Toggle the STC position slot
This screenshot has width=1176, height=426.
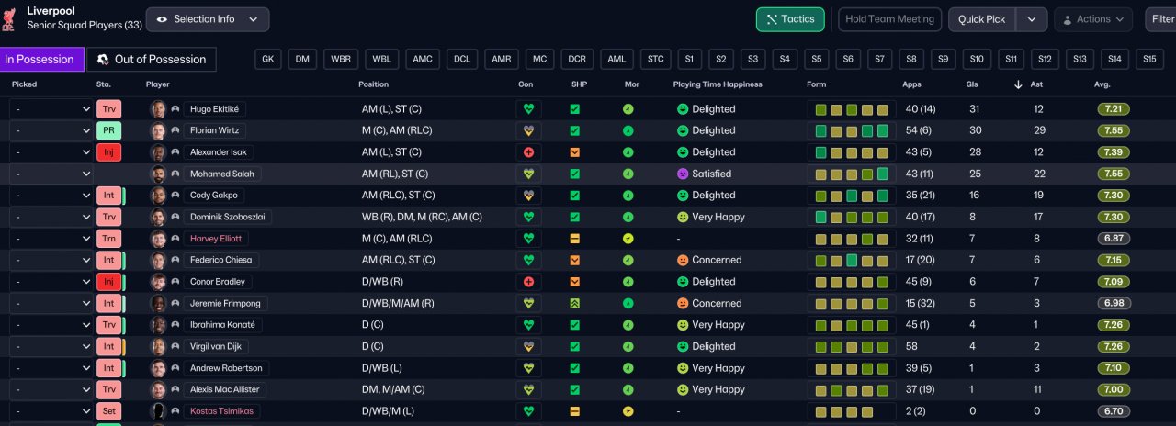[x=655, y=59]
